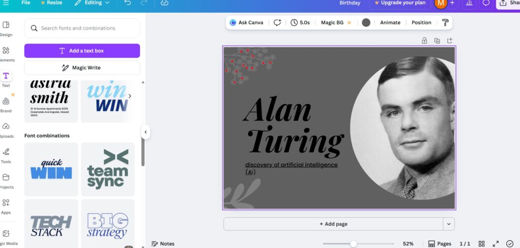Duplicate the page using the duplicate icon
This screenshot has width=520, height=248.
[x=437, y=41]
